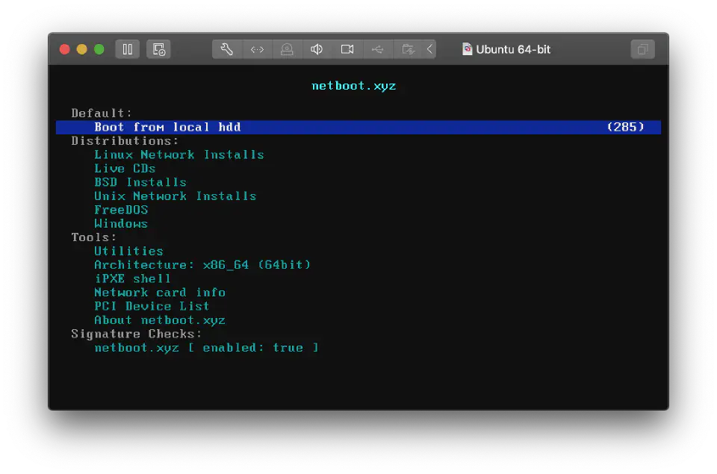This screenshot has height=474, width=717.
Task: Open the wrench settings icon
Action: click(x=227, y=49)
